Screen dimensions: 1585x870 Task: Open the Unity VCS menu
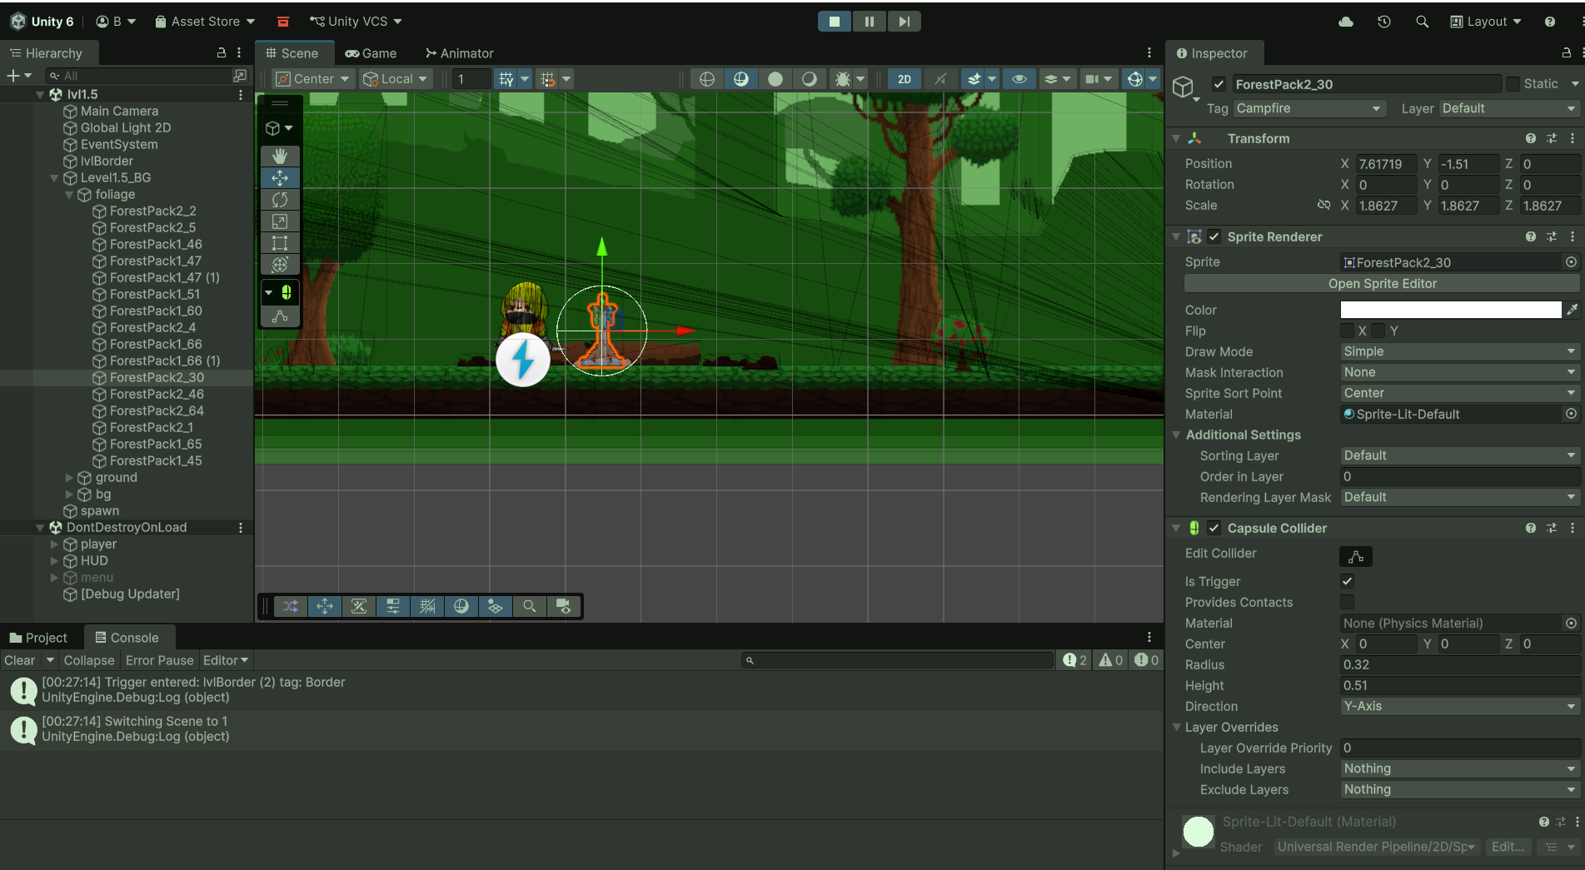coord(355,22)
